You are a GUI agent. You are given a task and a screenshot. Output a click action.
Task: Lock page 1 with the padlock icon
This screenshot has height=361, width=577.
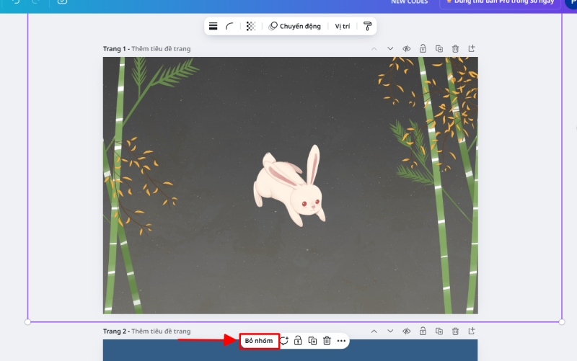pyautogui.click(x=423, y=49)
